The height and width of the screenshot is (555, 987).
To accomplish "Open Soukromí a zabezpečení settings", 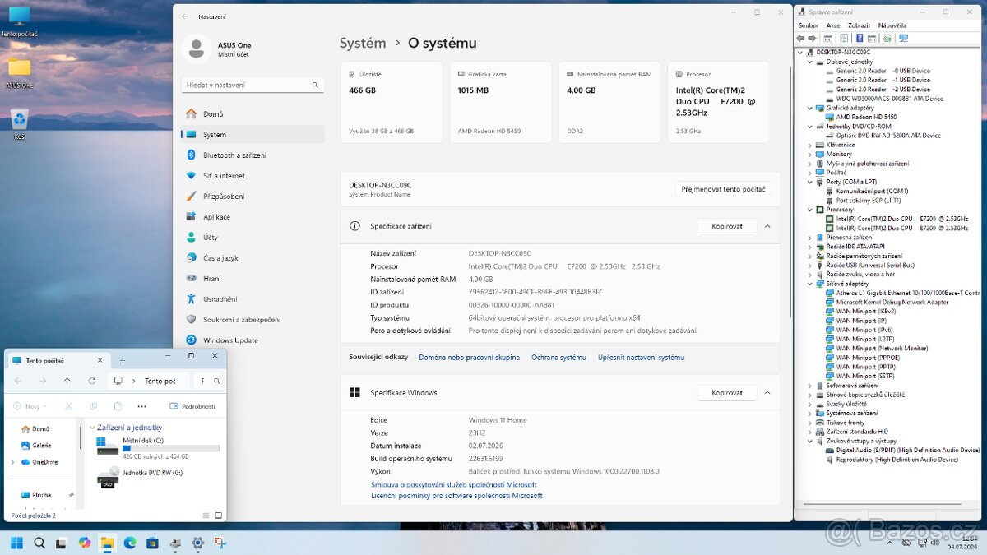I will [253, 319].
